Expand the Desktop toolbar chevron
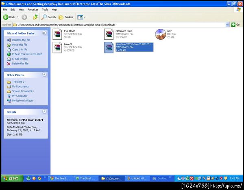244x190 pixels. pyautogui.click(x=170, y=177)
